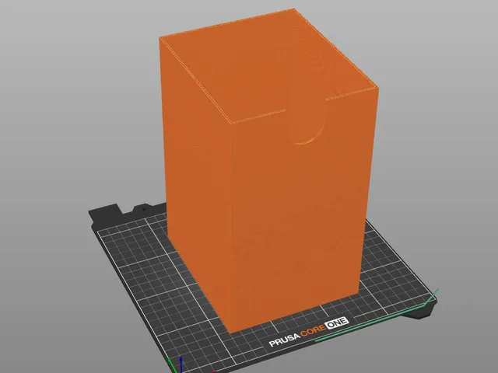The height and width of the screenshot is (373, 498).
Task: Click the bottom front corner of the box
Action: pyautogui.click(x=230, y=332)
